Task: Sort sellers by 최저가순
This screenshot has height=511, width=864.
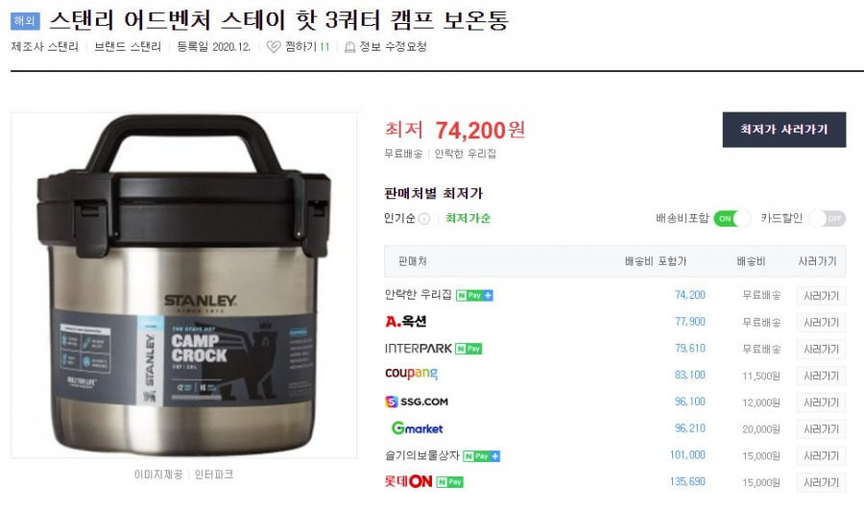Action: pos(468,218)
